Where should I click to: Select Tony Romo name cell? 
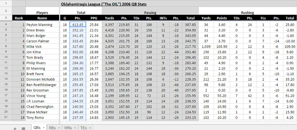[42, 118]
